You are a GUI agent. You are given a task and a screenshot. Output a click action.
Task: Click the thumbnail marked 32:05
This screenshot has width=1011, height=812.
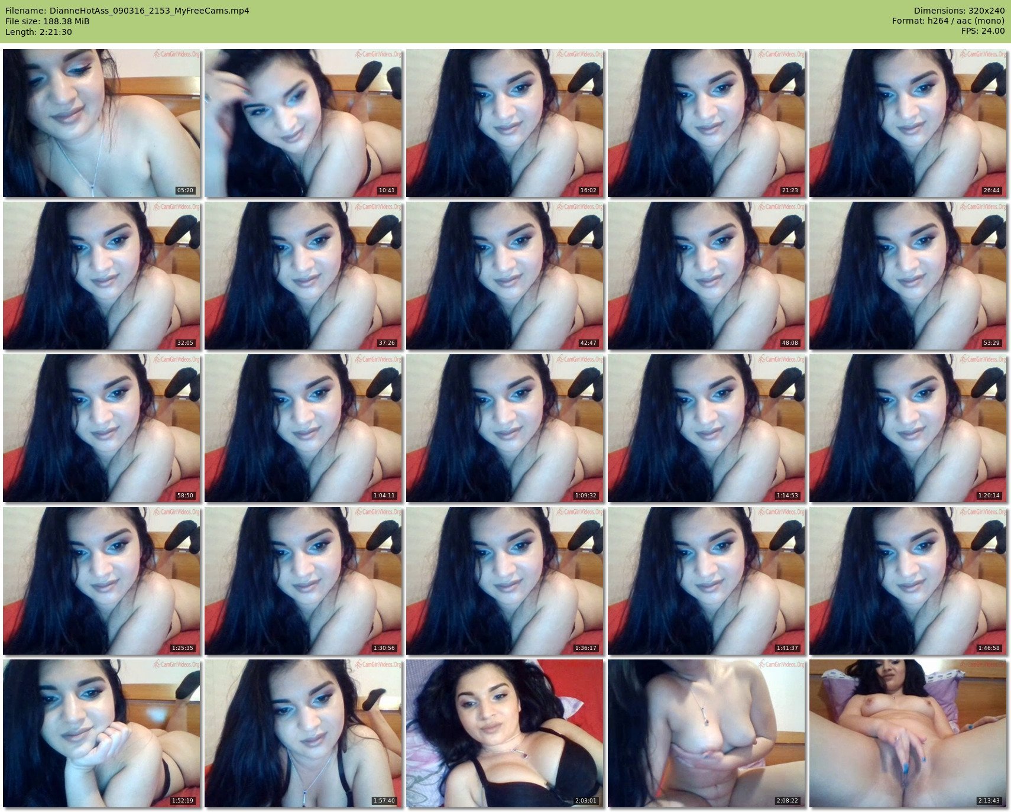102,276
